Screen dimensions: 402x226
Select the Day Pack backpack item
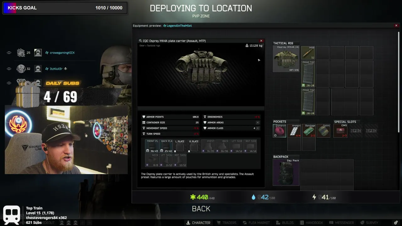(286, 172)
